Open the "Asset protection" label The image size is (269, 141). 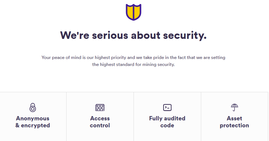pos(235,122)
